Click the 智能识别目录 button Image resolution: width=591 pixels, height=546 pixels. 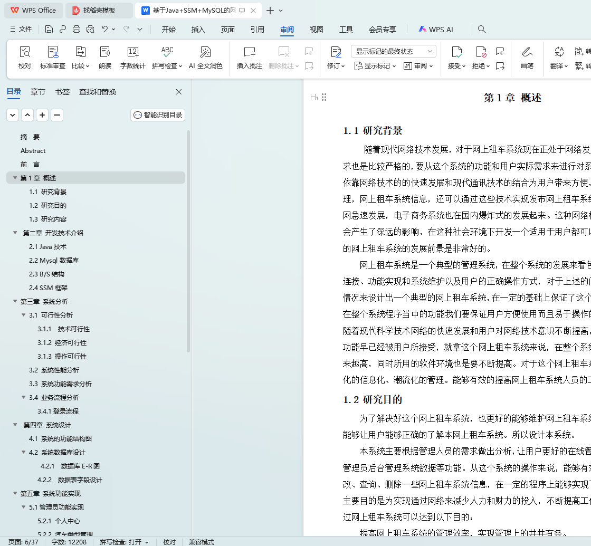(158, 114)
